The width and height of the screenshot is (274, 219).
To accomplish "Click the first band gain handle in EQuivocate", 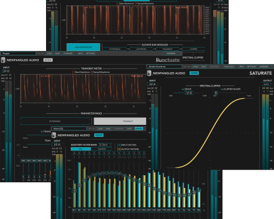I will (x=75, y=191).
